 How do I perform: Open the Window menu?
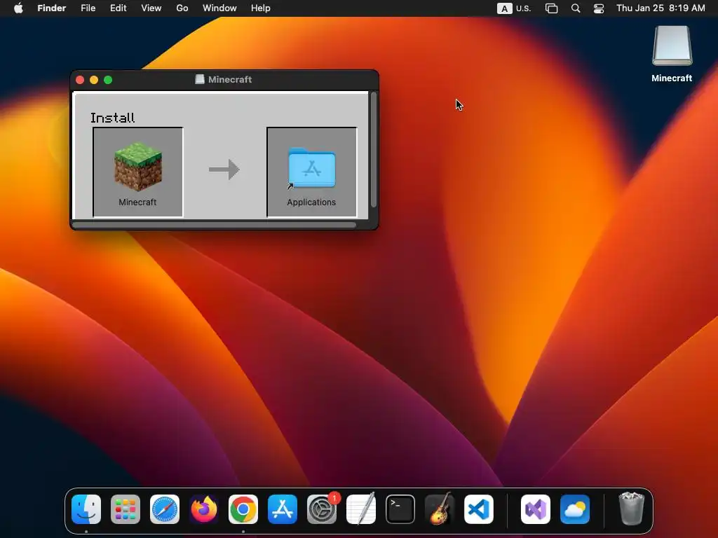point(219,8)
